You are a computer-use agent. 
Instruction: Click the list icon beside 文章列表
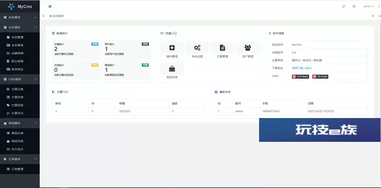tap(8, 97)
